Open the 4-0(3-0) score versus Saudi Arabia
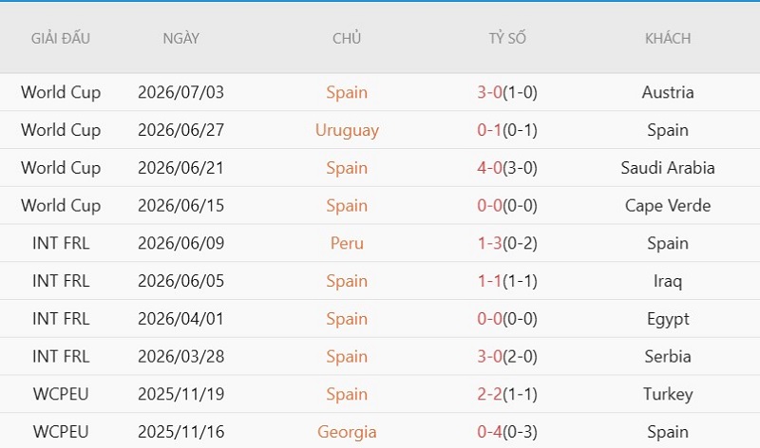 (x=507, y=168)
